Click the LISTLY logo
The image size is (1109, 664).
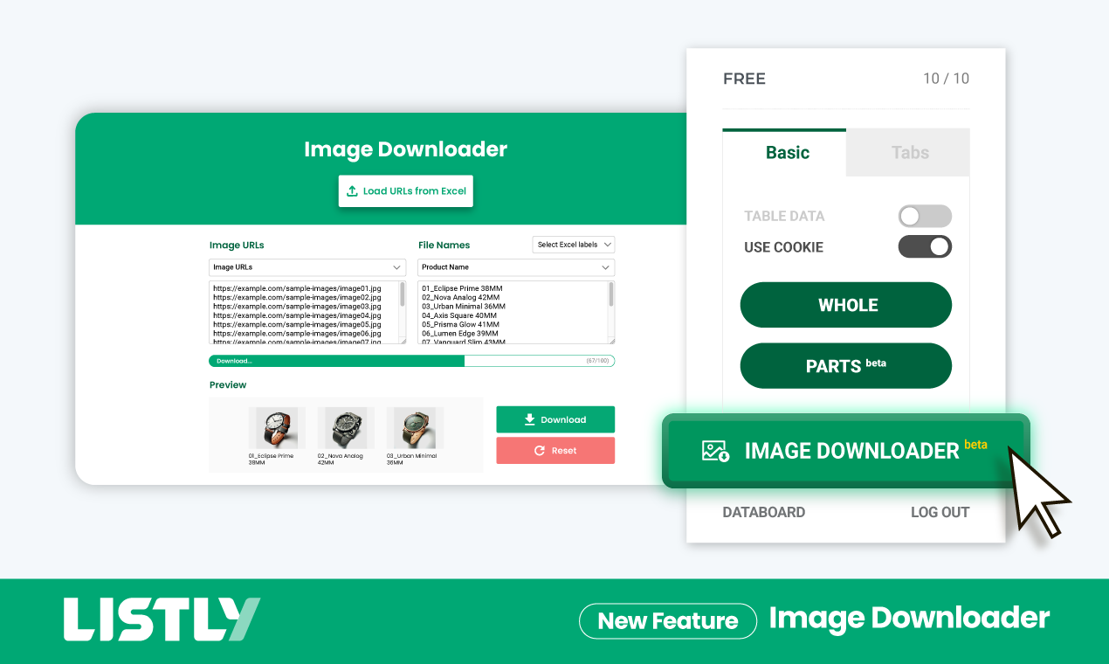coord(161,618)
